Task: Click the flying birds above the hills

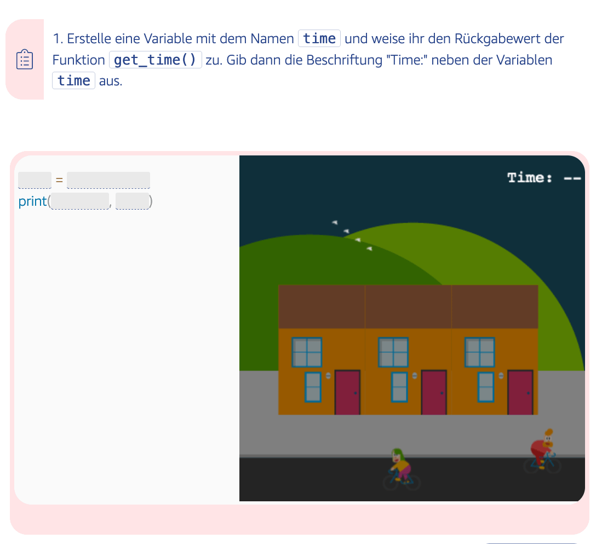Action: click(x=351, y=234)
